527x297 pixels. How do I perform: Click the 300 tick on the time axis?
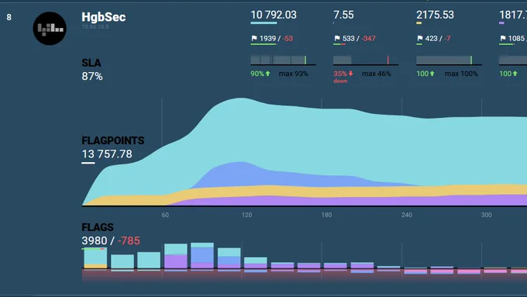(487, 215)
